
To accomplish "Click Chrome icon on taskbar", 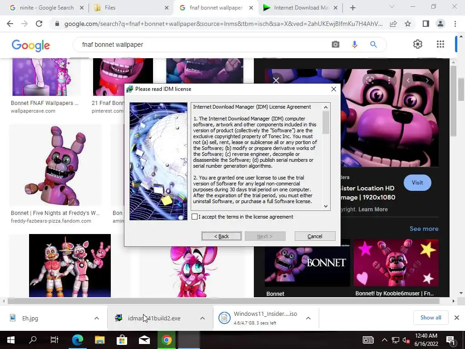I will 166,340.
